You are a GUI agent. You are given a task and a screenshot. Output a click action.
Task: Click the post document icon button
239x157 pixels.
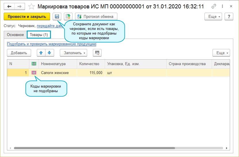[x=68, y=16]
